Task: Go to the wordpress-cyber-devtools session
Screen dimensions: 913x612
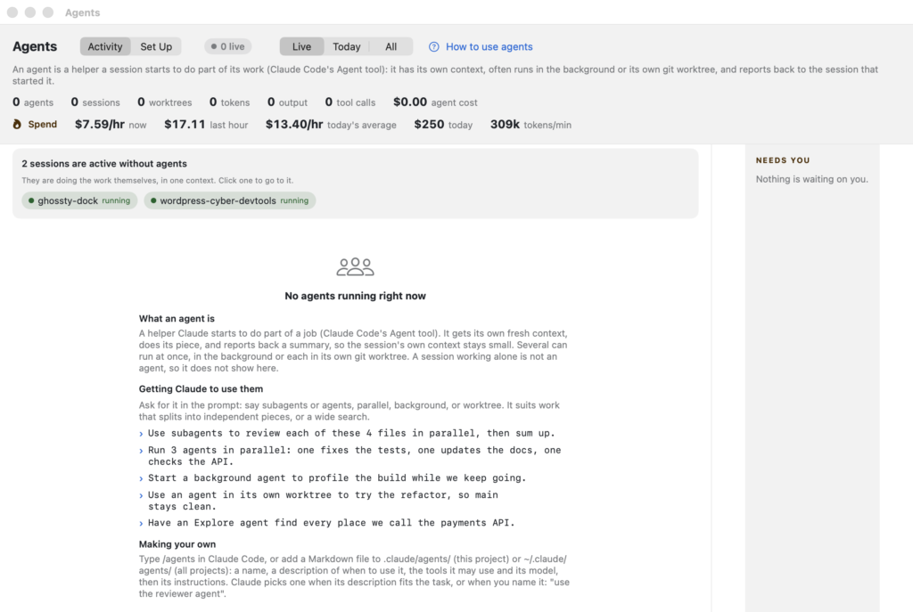Action: click(x=230, y=200)
